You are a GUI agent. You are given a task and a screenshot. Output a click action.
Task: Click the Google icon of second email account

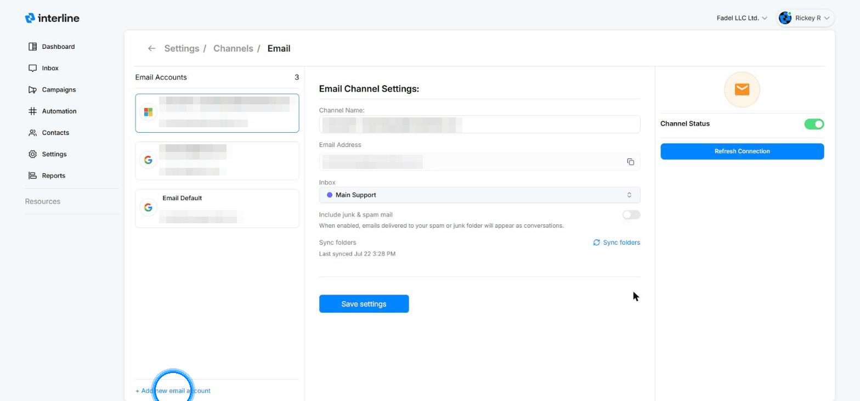coord(148,160)
